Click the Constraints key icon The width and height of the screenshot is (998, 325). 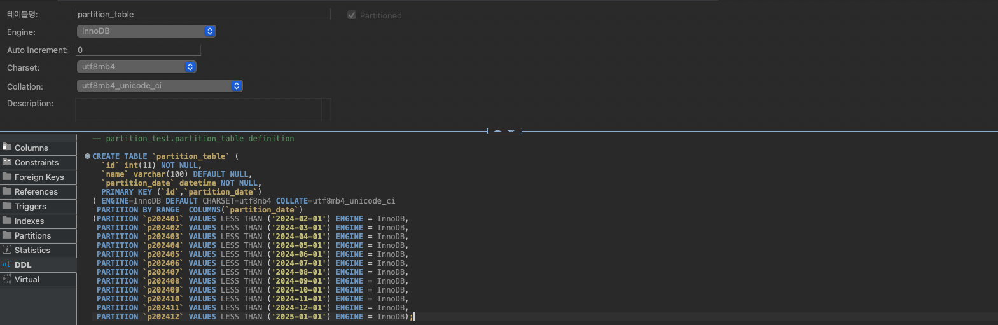coord(7,162)
